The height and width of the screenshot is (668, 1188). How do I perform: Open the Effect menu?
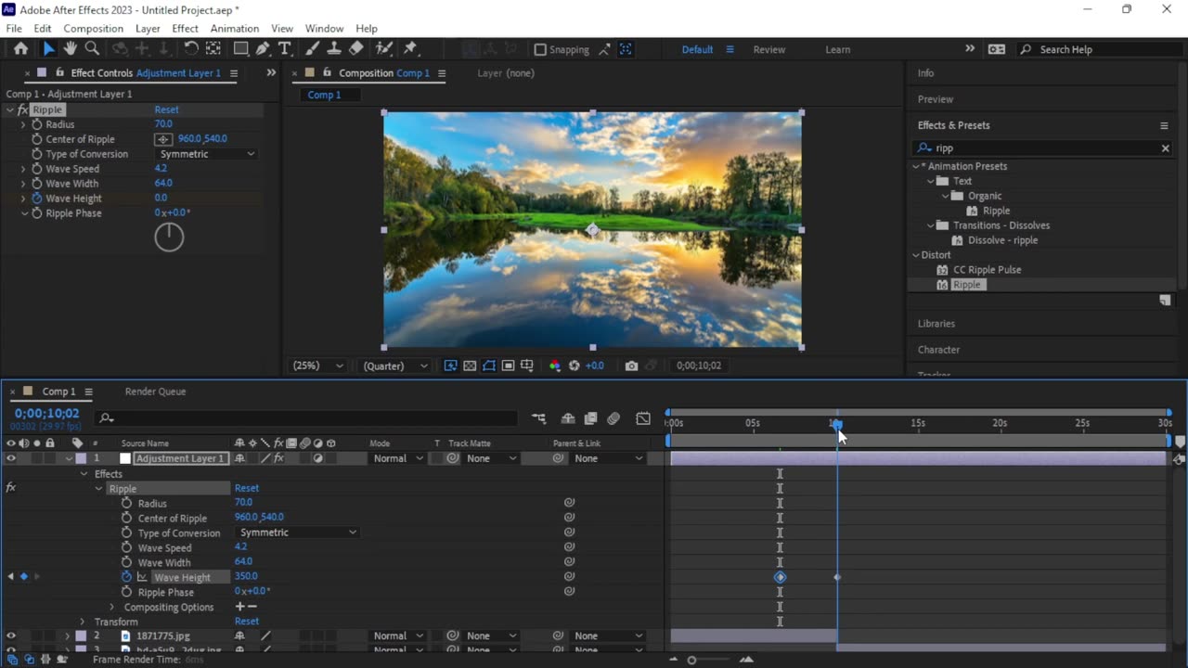pos(185,29)
